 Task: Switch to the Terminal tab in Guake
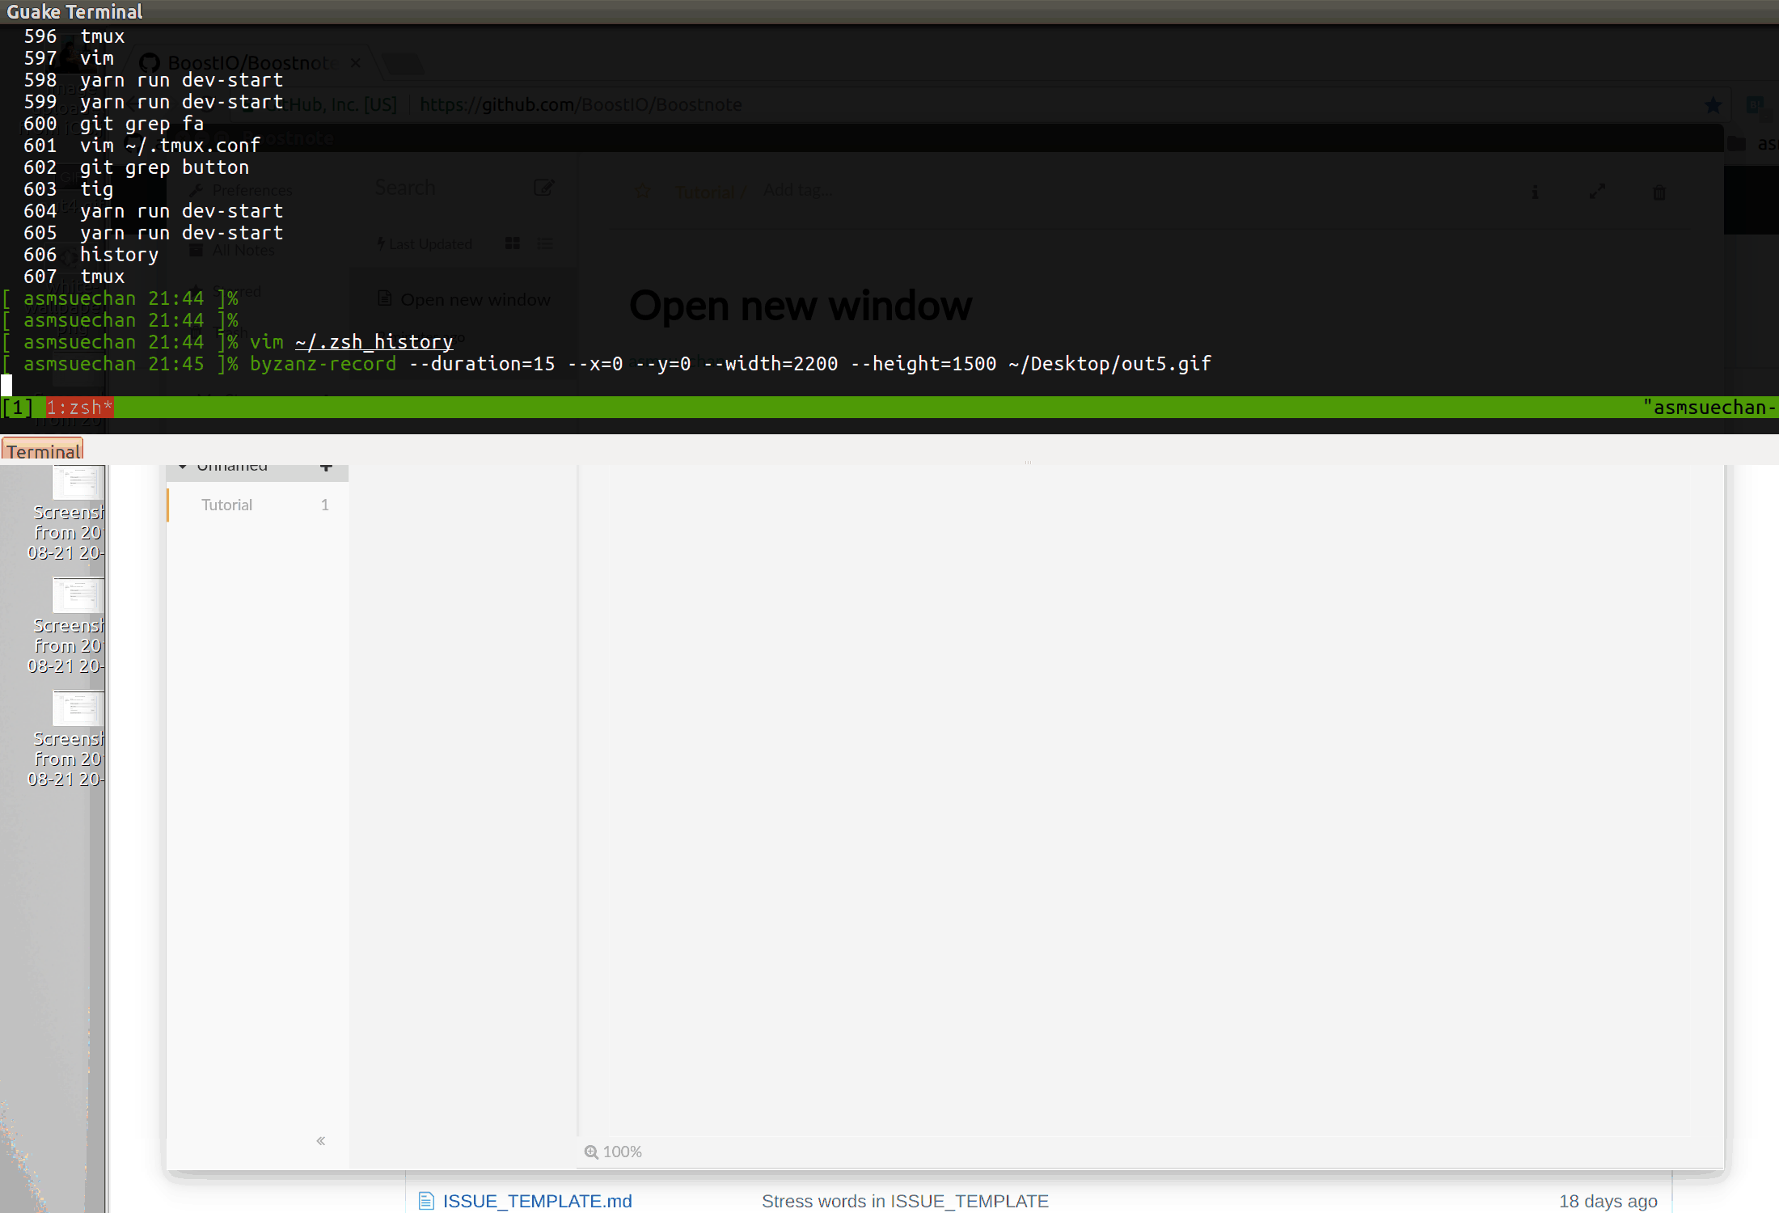(42, 451)
